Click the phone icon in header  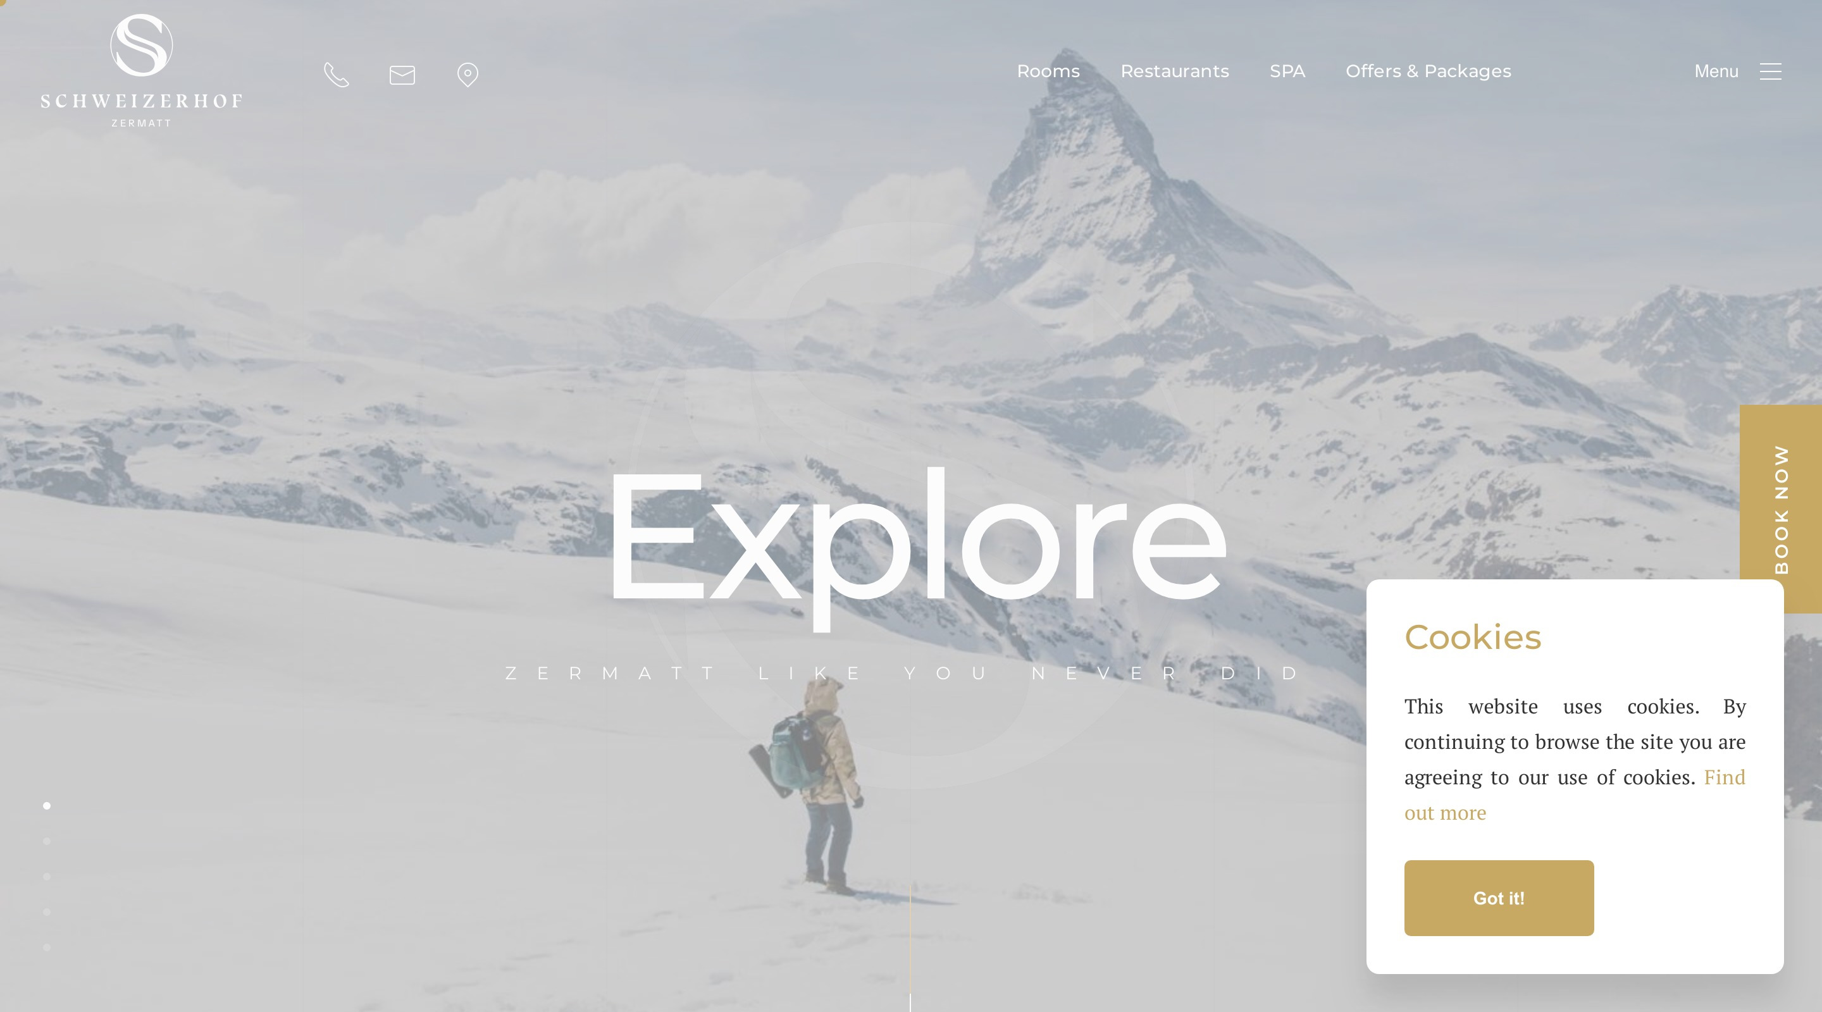pos(337,74)
